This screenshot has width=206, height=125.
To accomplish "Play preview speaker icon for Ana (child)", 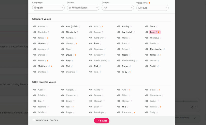I will coord(62,26).
